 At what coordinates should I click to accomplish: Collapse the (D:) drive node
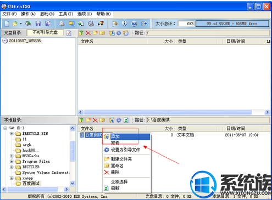pyautogui.click(x=5, y=128)
